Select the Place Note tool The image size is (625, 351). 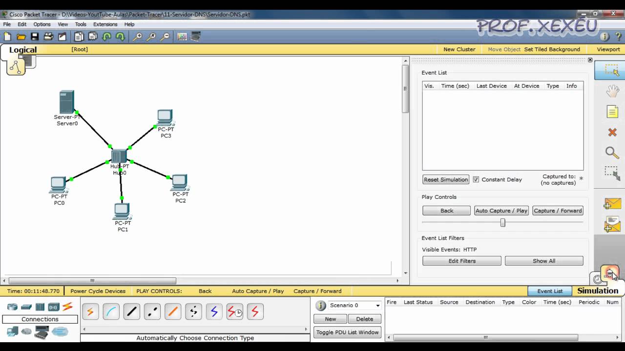(x=612, y=112)
